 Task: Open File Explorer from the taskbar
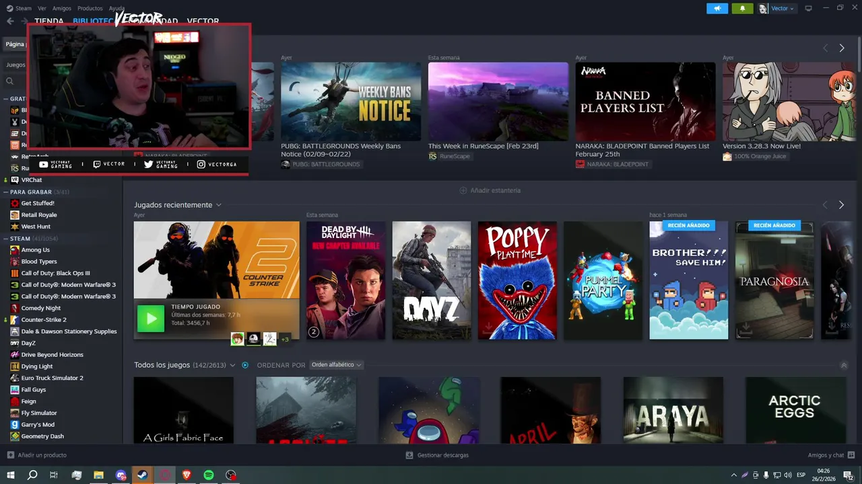pyautogui.click(x=98, y=475)
